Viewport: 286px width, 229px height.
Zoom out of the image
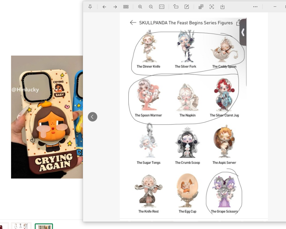tap(150, 6)
